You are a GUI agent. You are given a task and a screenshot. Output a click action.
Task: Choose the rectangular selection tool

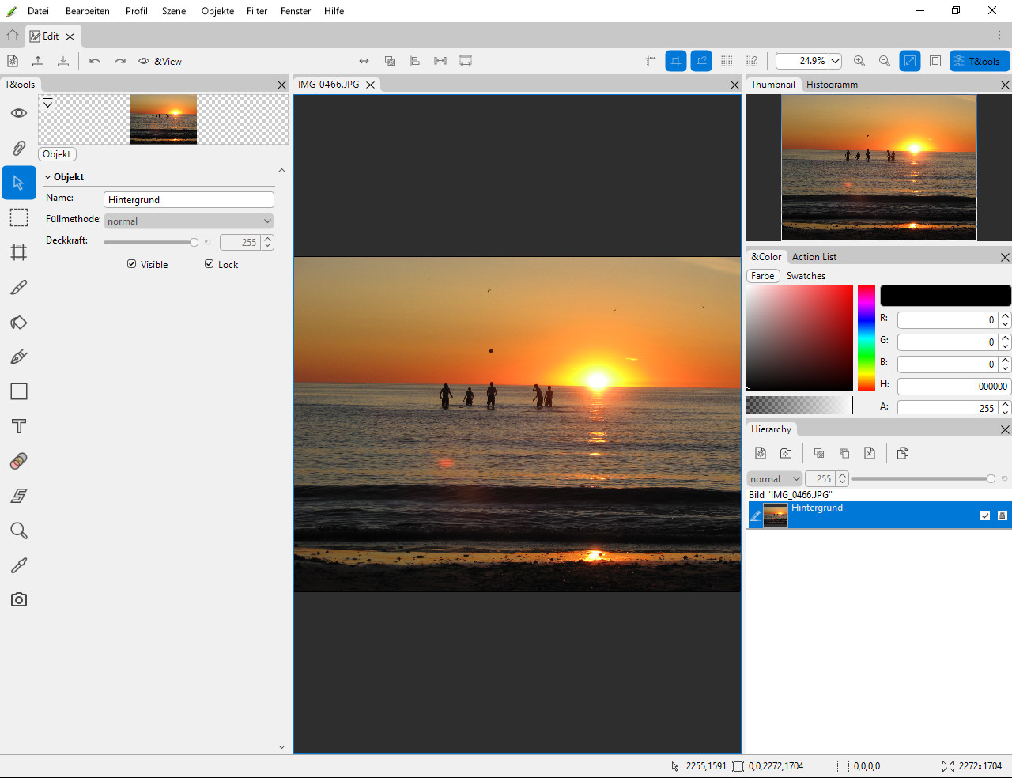click(19, 217)
